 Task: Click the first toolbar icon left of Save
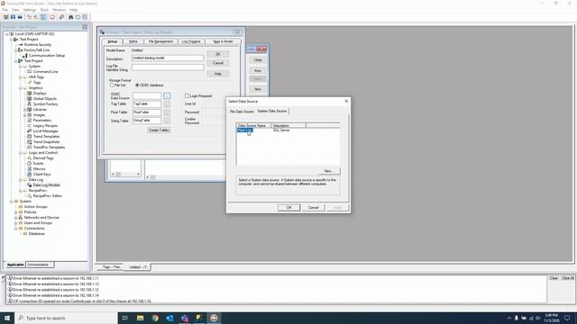tap(6, 17)
